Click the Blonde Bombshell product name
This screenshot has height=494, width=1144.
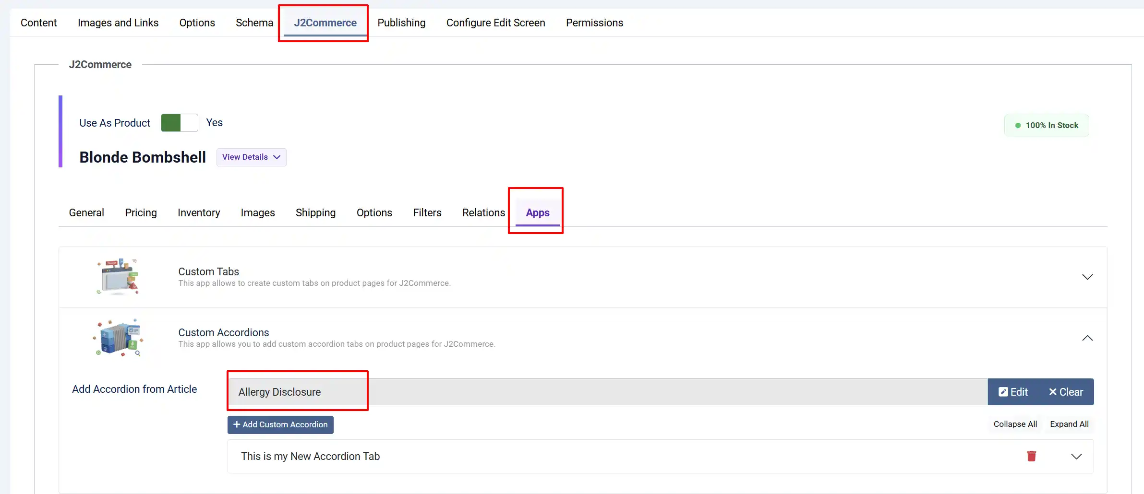143,157
